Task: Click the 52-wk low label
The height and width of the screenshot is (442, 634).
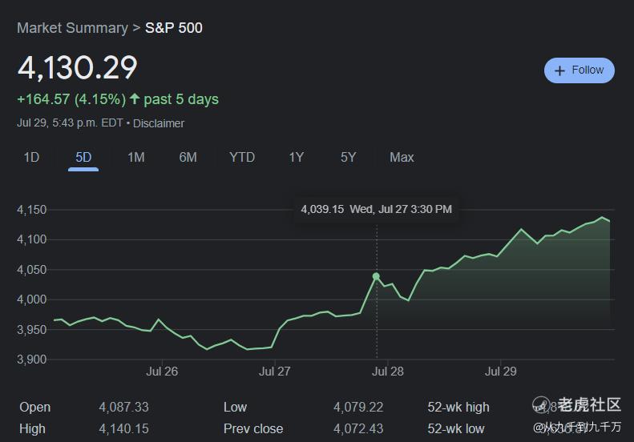Action: [456, 428]
